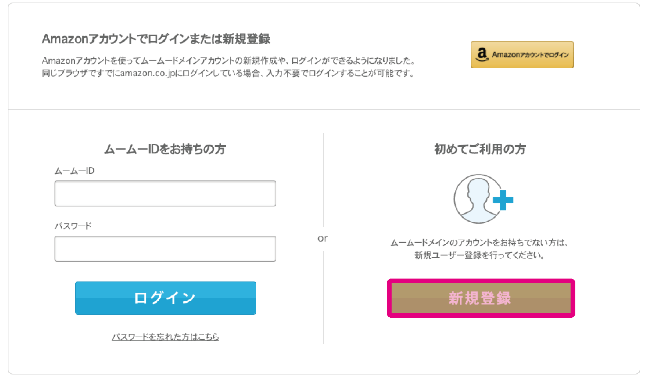
Task: Click the 新規ユーザー登録を行ってください text
Action: pos(480,255)
